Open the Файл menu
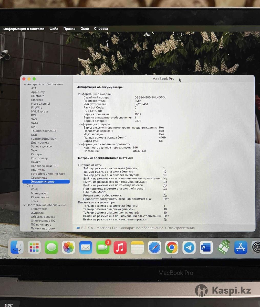Screen dimensions: 260x307 click(54, 29)
